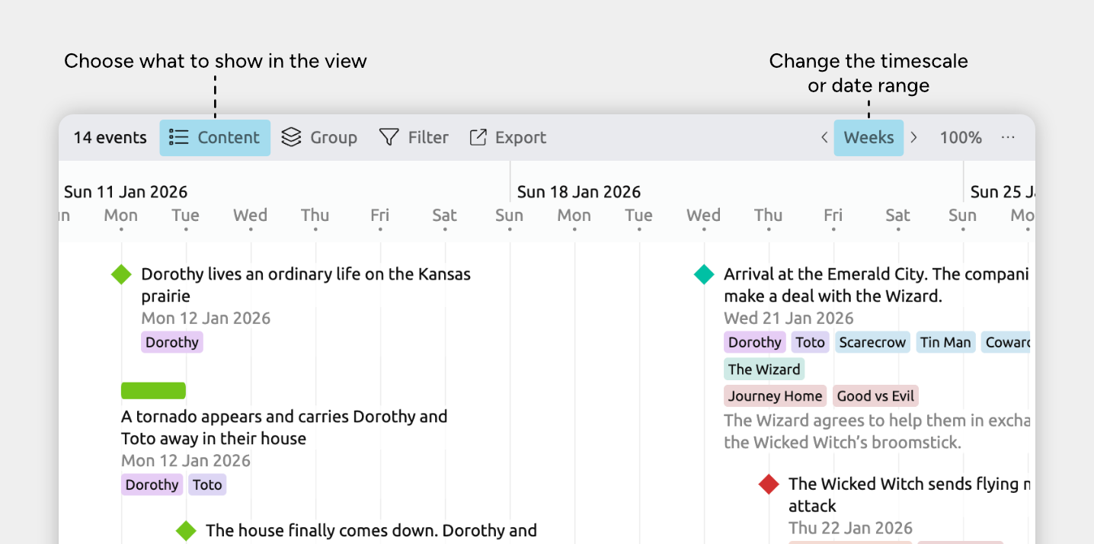
Task: Click Toto tag under tornado event
Action: point(207,485)
